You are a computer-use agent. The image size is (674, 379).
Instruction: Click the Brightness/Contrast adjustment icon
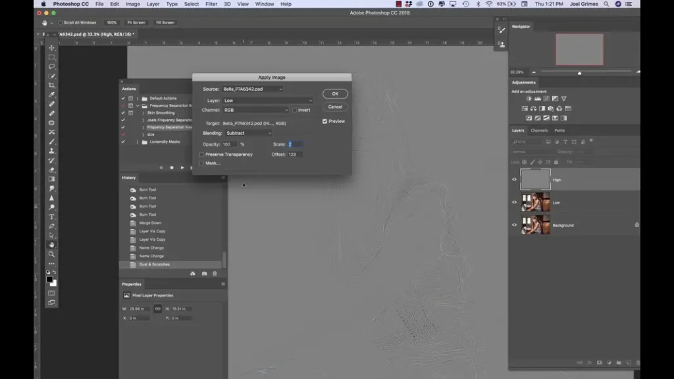click(x=529, y=99)
